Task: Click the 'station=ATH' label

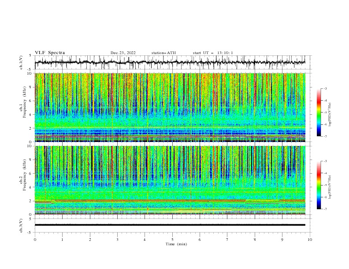Action: tap(163, 53)
